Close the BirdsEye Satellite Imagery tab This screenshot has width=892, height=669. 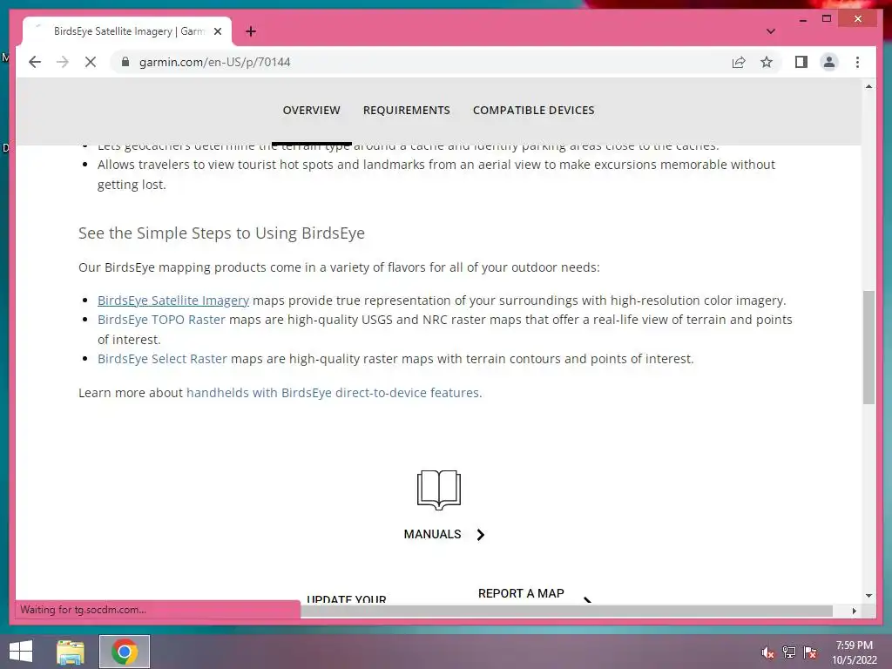[x=217, y=31]
